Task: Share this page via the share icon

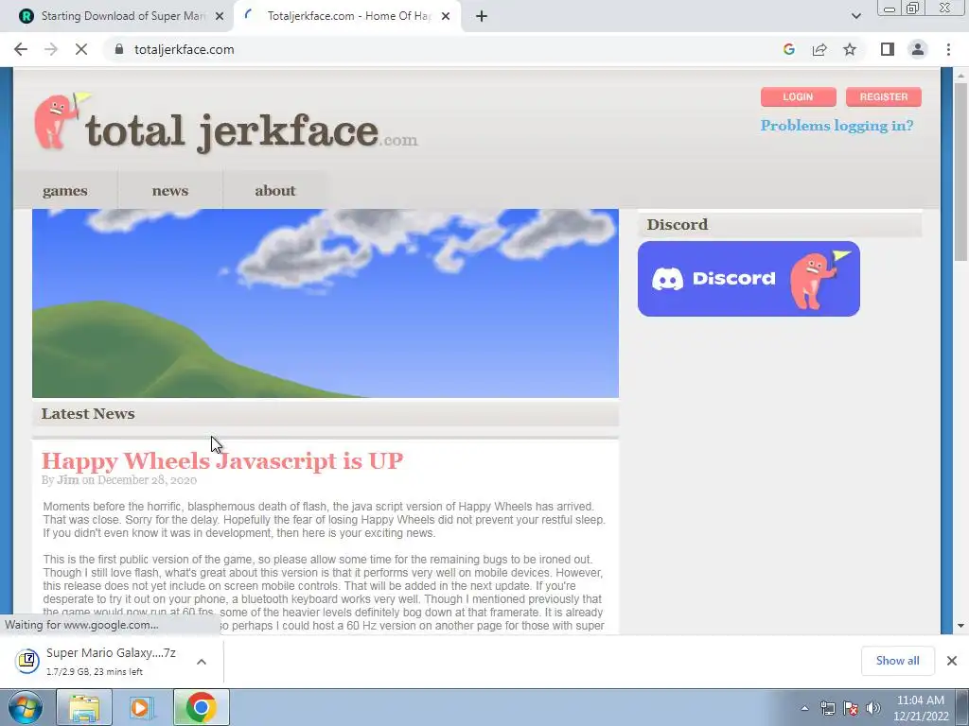Action: pyautogui.click(x=819, y=49)
